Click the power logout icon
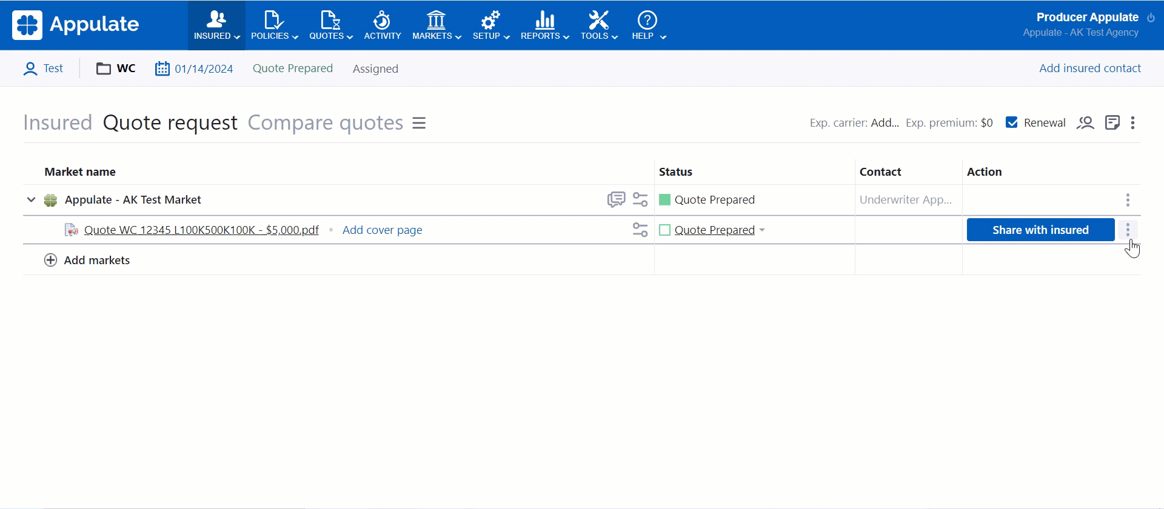Viewport: 1164px width, 509px height. (x=1151, y=18)
